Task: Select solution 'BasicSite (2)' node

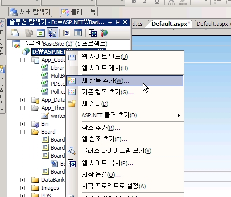Action: click(65, 44)
